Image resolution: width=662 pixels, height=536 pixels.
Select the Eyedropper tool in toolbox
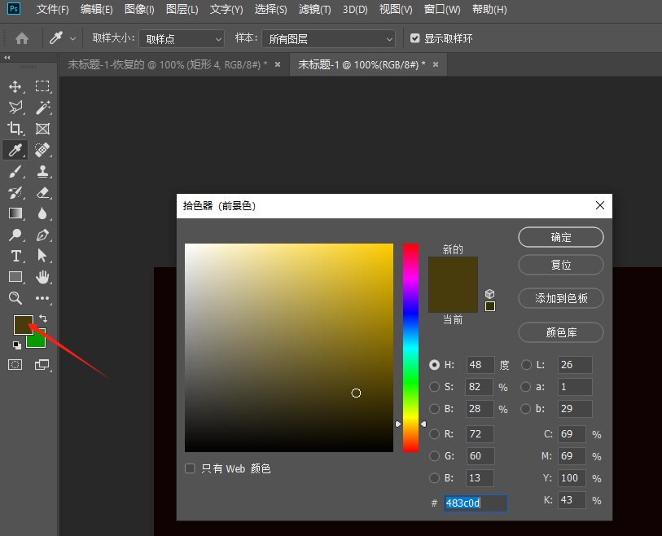tap(15, 150)
